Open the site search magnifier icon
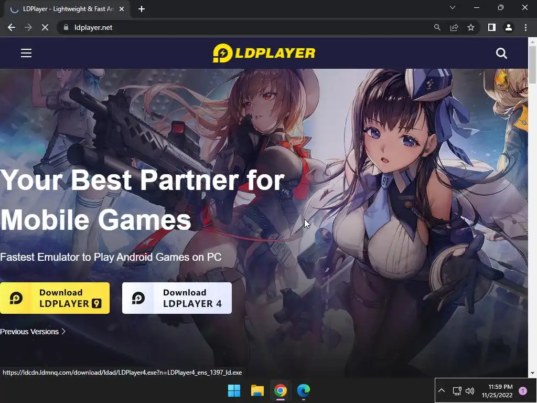The image size is (537, 403). (501, 53)
